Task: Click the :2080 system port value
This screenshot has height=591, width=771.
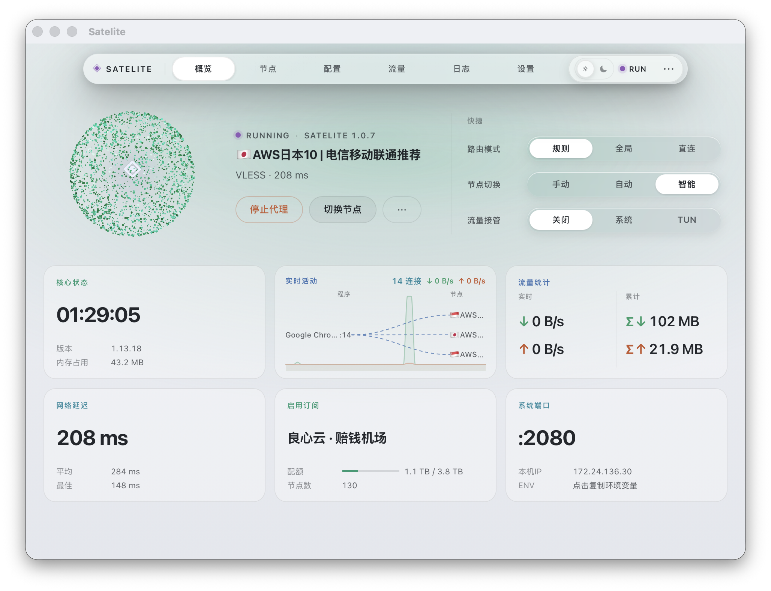Action: 547,438
